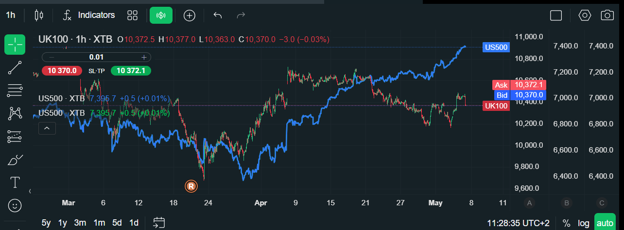Open the go to date calendar icon
The height and width of the screenshot is (230, 624).
(x=159, y=223)
